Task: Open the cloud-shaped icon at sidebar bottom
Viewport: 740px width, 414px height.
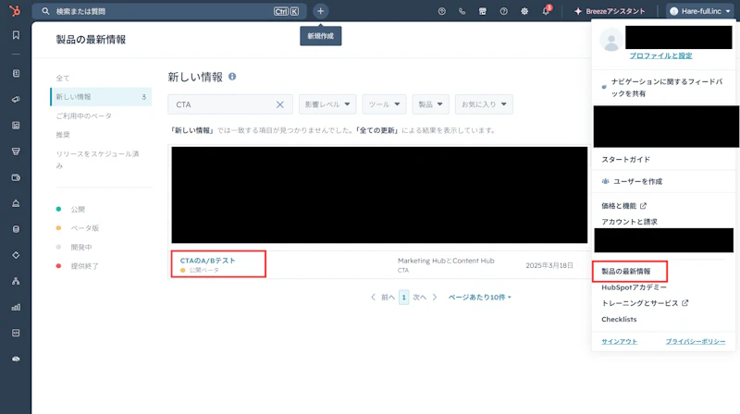Action: tap(16, 359)
